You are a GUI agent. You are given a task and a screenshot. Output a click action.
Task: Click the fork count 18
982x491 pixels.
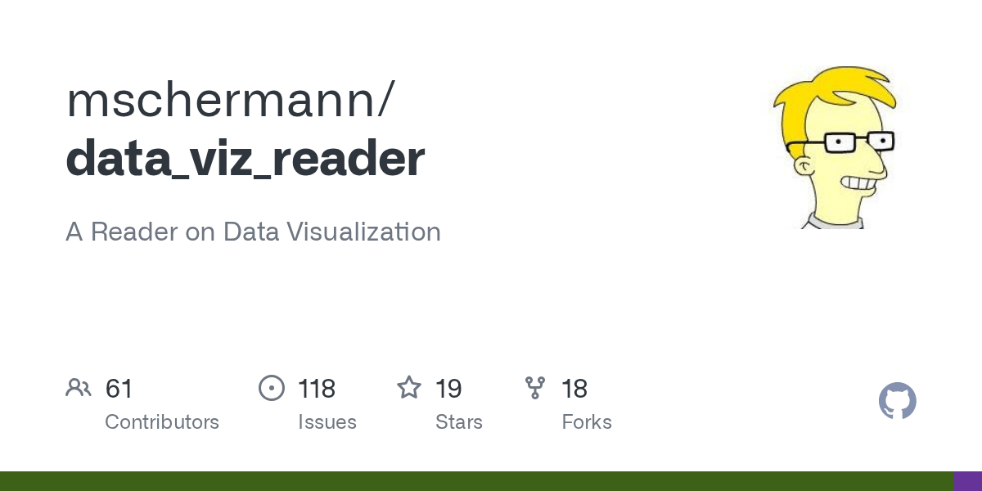574,389
